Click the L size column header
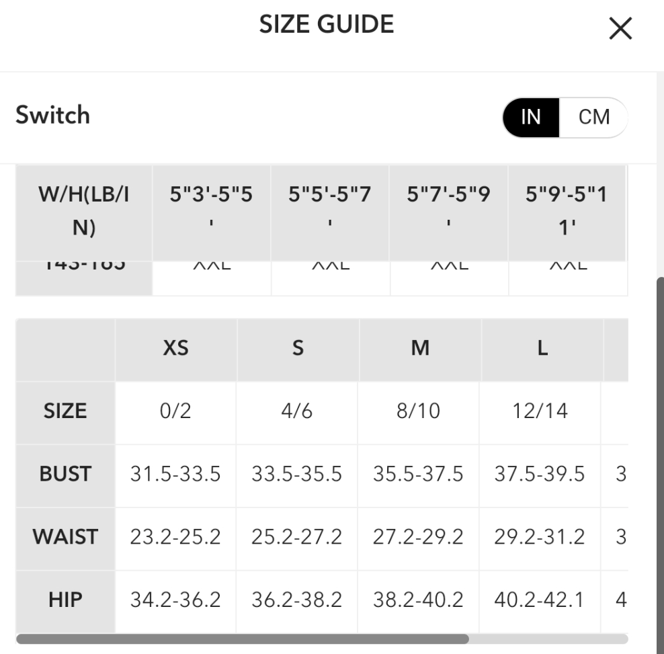Screen dimensions: 664x654 click(542, 349)
